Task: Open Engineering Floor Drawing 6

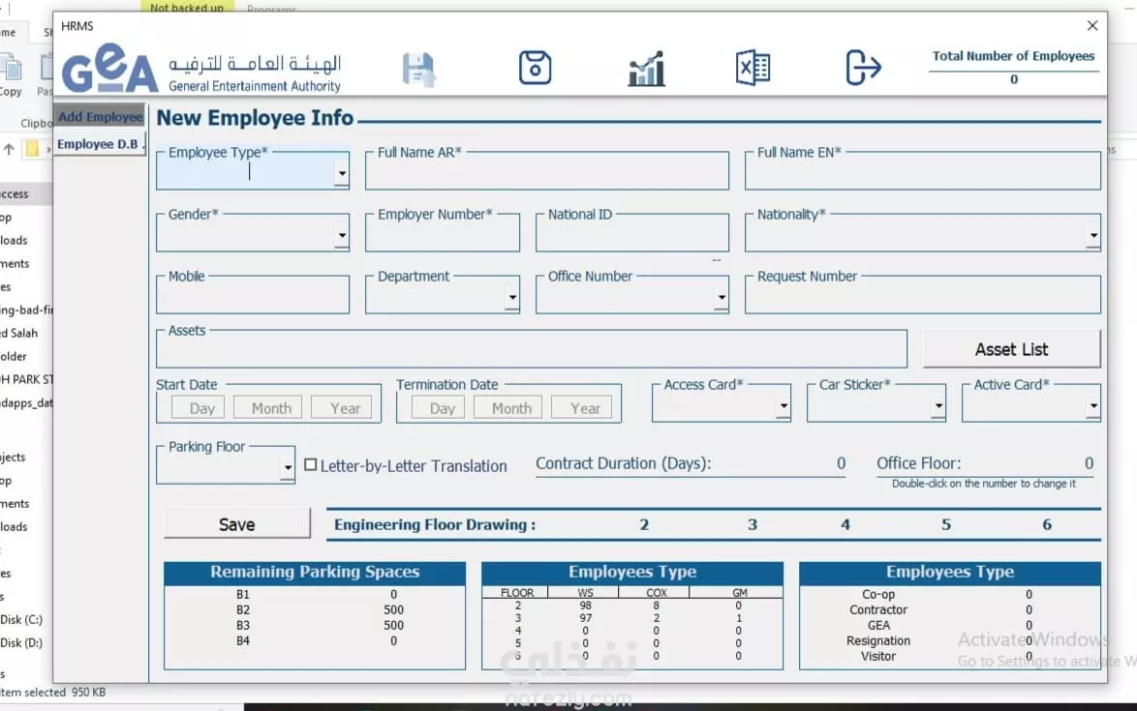Action: point(1047,525)
